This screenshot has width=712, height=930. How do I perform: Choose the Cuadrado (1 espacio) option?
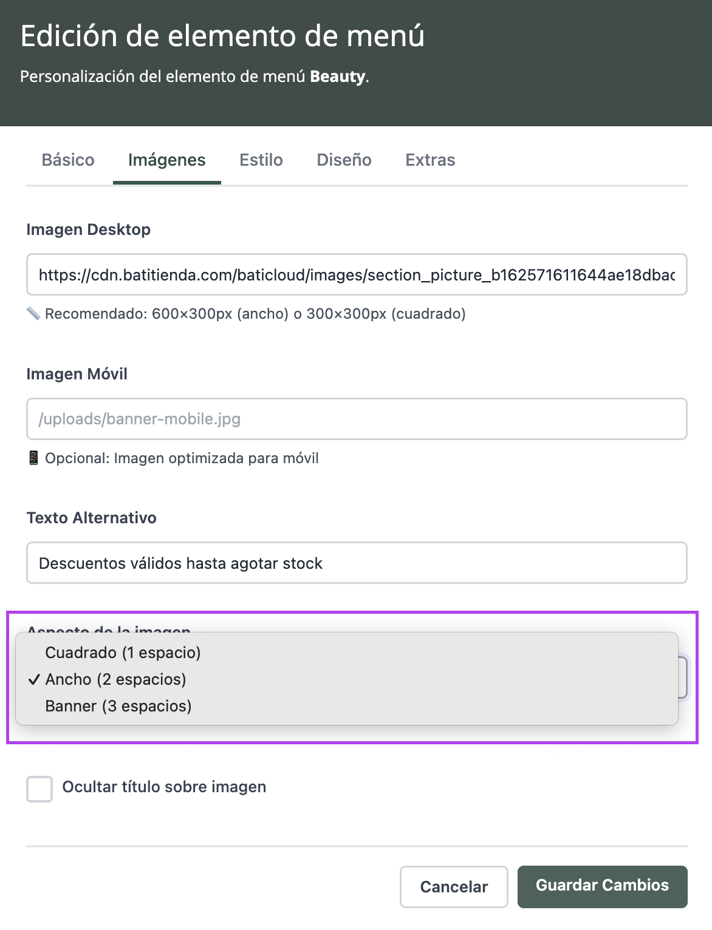123,653
